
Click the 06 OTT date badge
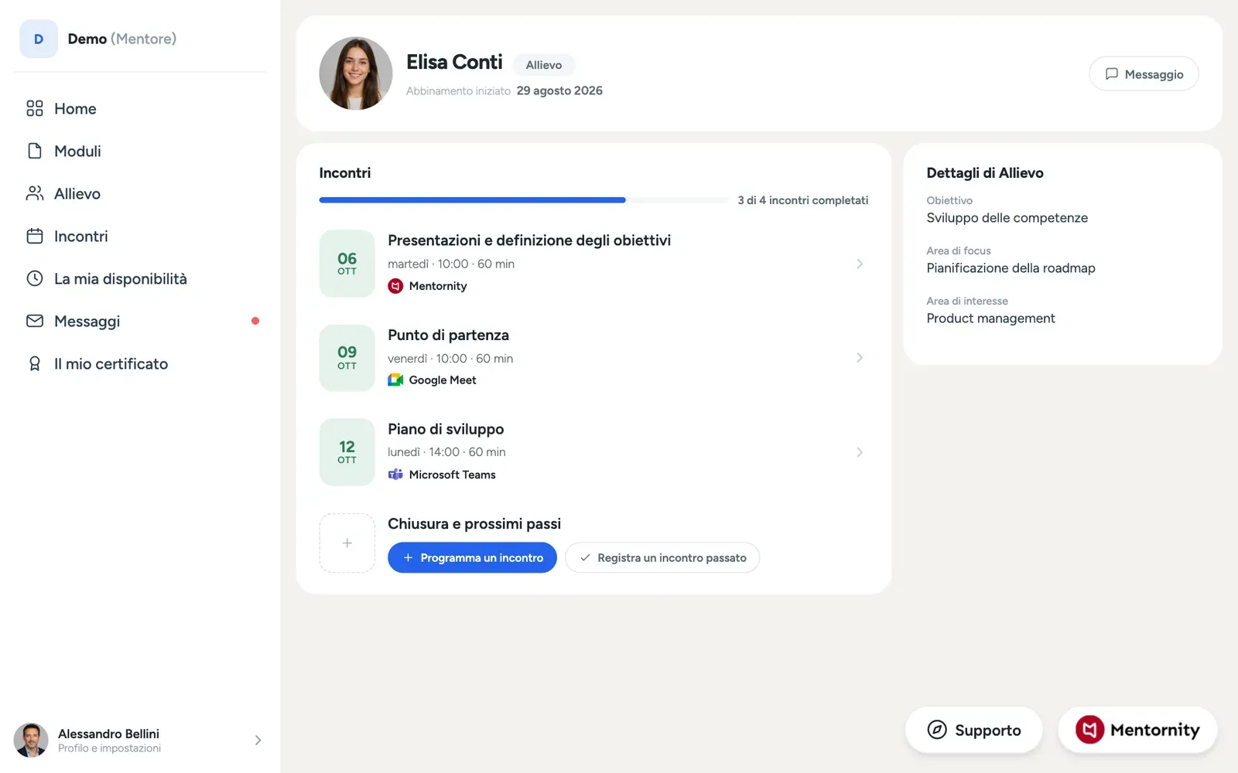click(x=347, y=264)
